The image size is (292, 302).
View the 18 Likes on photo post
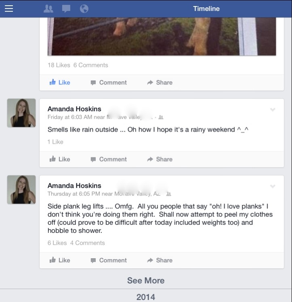59,65
